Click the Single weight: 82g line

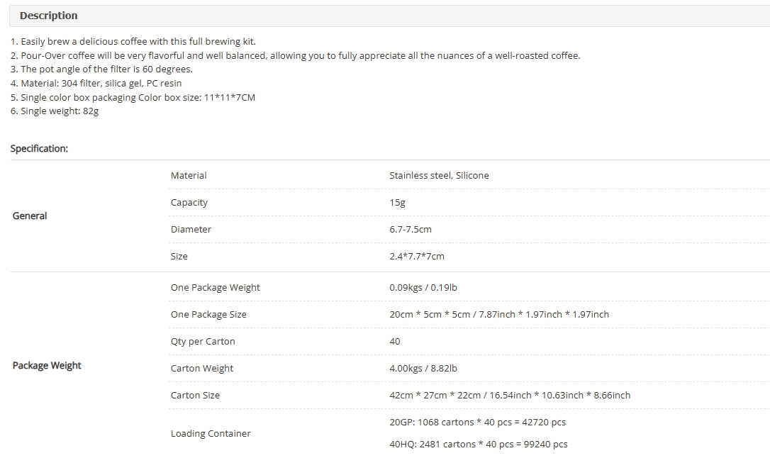(x=55, y=111)
